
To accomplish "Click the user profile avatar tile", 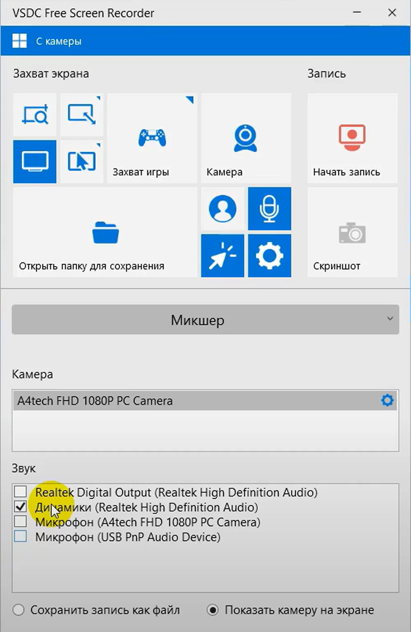I will point(222,209).
